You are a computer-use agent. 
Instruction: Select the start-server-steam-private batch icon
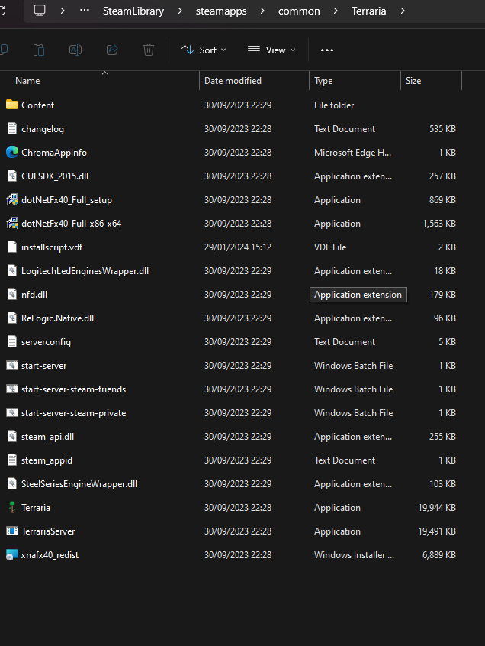click(12, 412)
